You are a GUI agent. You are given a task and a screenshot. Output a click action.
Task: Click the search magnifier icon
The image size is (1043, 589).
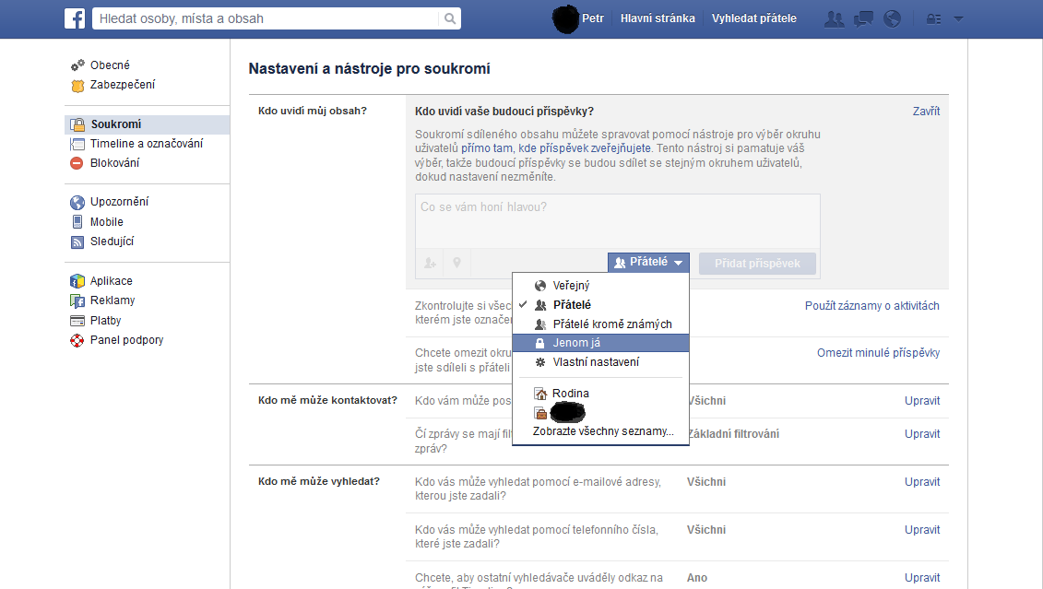(450, 18)
